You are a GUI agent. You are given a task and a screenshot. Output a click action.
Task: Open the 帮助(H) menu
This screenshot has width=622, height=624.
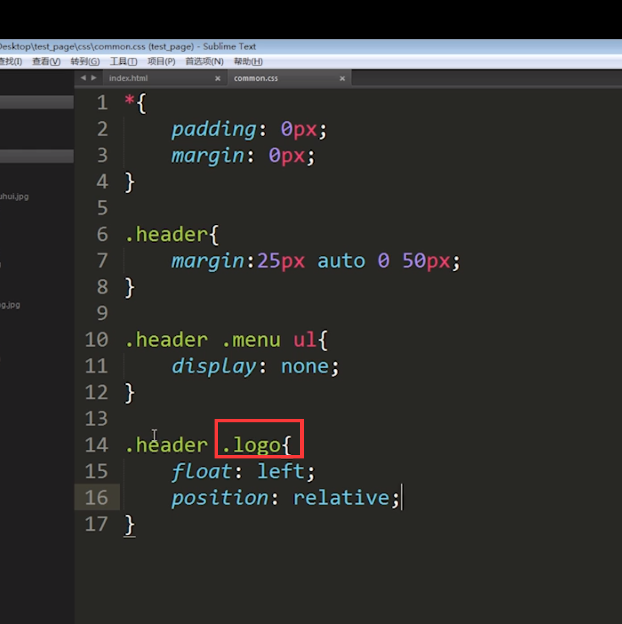coord(248,62)
